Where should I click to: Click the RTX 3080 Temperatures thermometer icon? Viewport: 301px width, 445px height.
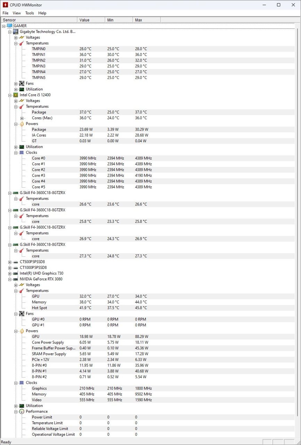(22, 291)
